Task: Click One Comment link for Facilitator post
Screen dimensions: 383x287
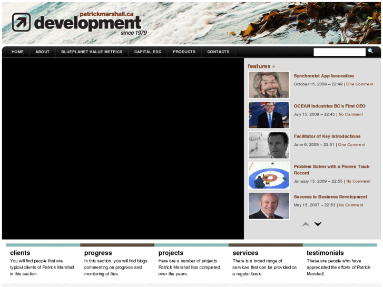Action: (351, 145)
